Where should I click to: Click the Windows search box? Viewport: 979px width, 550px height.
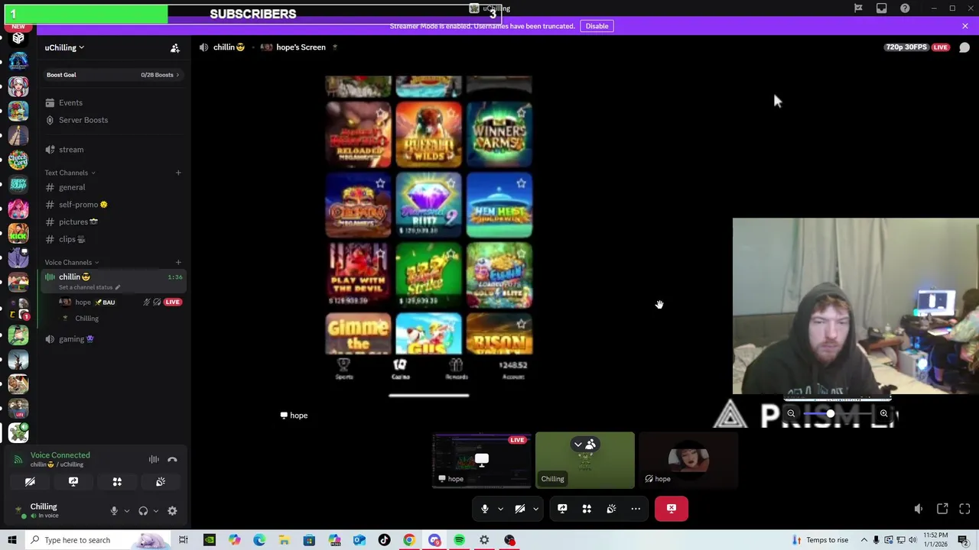(x=96, y=540)
